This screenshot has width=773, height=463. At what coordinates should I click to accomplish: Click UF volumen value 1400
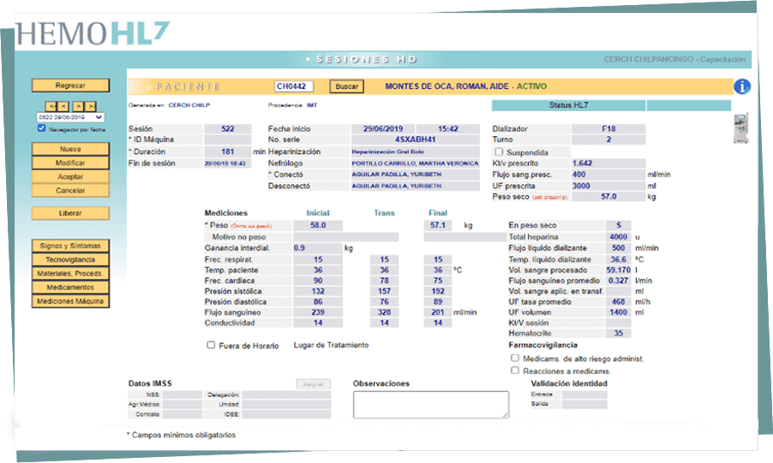pyautogui.click(x=618, y=312)
